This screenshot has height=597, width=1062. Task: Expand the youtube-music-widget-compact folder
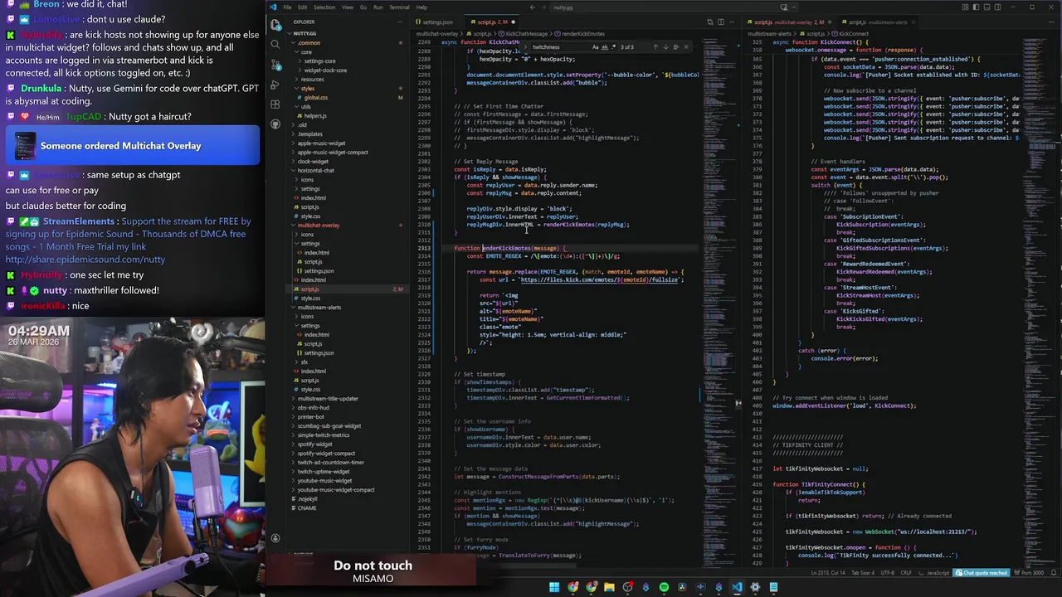(x=336, y=489)
